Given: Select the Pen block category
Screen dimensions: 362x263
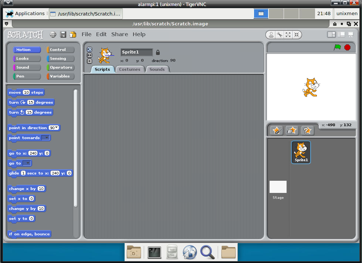Looking at the screenshot, I should [27, 76].
